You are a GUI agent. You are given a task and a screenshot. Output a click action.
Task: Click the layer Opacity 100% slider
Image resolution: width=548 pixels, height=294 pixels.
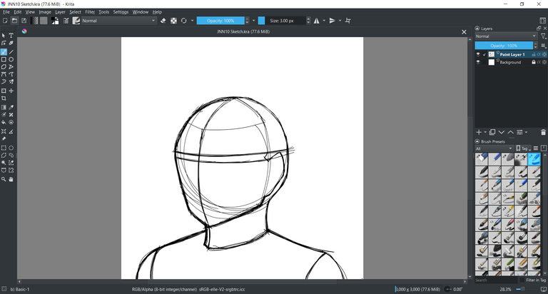504,46
